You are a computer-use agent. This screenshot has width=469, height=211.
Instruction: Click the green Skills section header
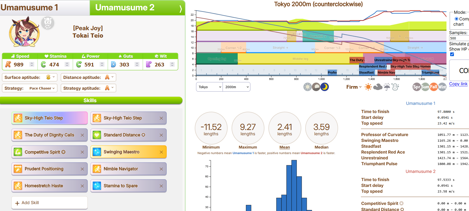point(91,100)
